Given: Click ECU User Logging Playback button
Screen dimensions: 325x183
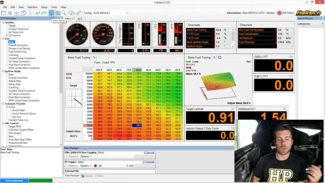Looking at the screenshot, I should click(x=72, y=157).
